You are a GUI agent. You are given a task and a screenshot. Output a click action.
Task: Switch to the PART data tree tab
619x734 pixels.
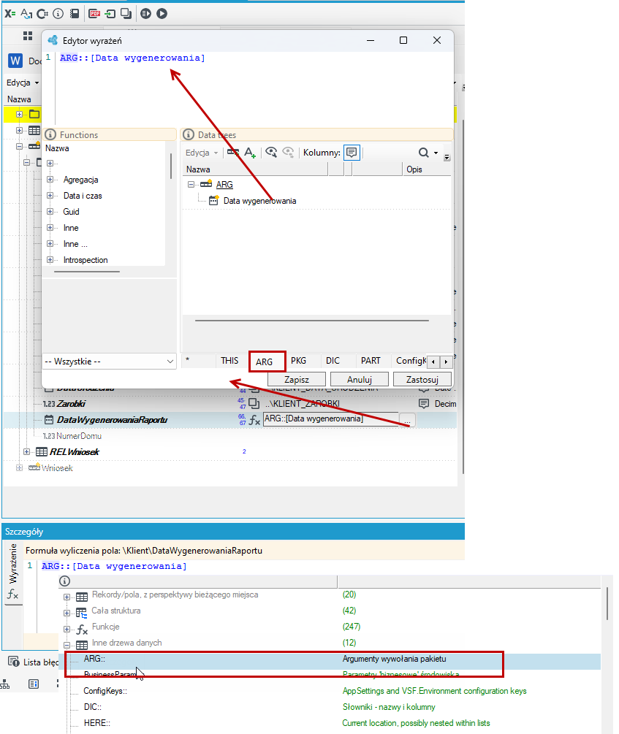pyautogui.click(x=371, y=361)
